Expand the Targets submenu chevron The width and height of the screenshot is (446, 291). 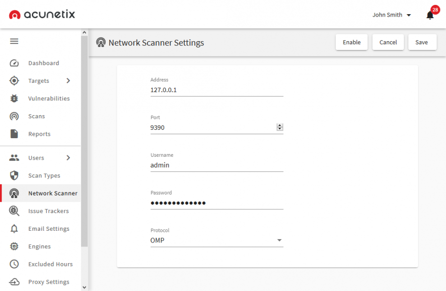(68, 81)
